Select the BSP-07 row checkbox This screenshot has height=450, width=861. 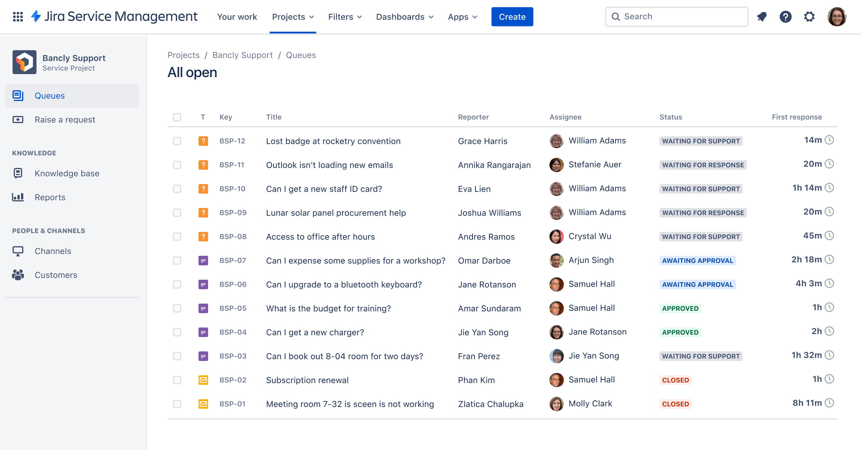pos(176,260)
